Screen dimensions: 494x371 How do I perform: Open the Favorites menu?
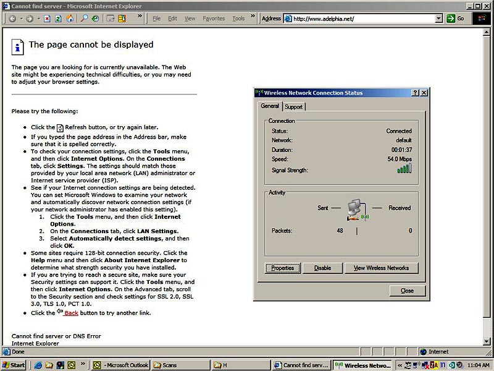click(x=214, y=19)
